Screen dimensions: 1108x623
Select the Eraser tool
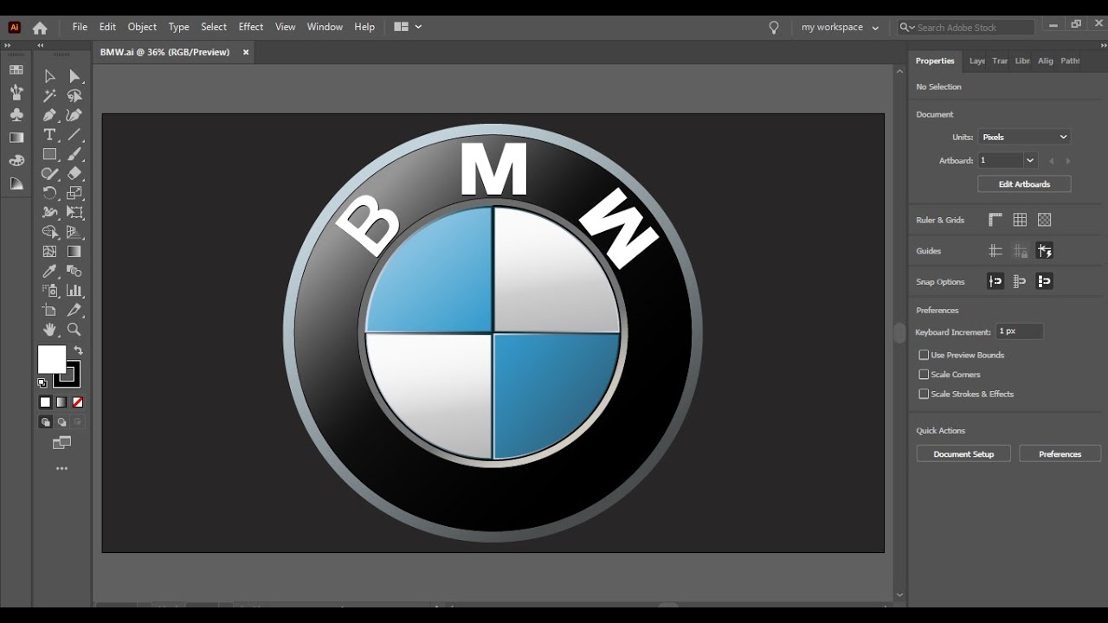tap(74, 174)
